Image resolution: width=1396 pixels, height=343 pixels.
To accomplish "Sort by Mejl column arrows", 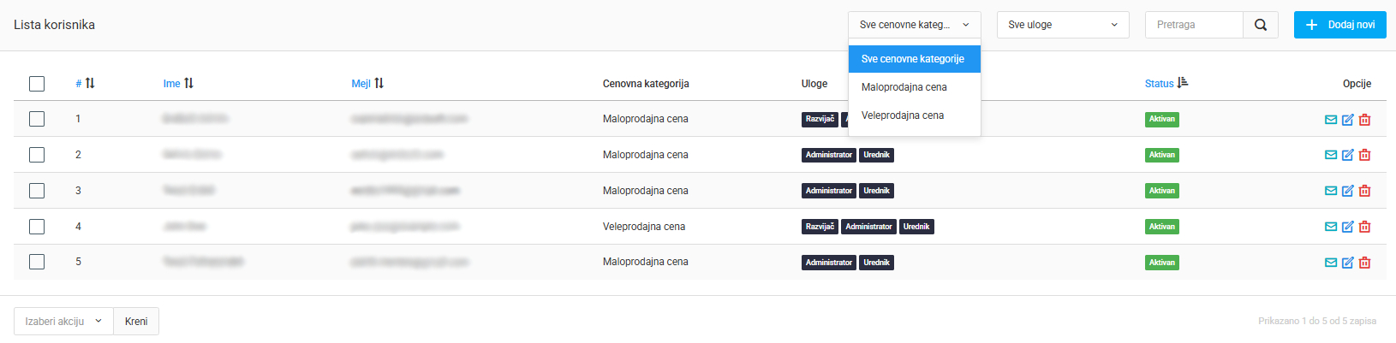I will [379, 83].
